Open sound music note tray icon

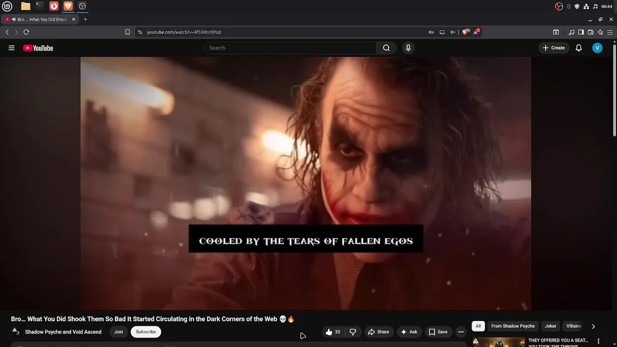coord(595,6)
